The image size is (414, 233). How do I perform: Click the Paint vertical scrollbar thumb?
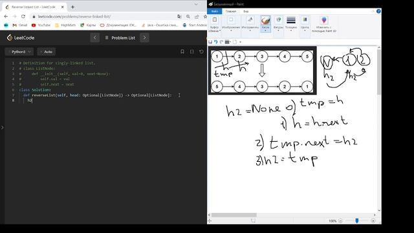tap(379, 72)
